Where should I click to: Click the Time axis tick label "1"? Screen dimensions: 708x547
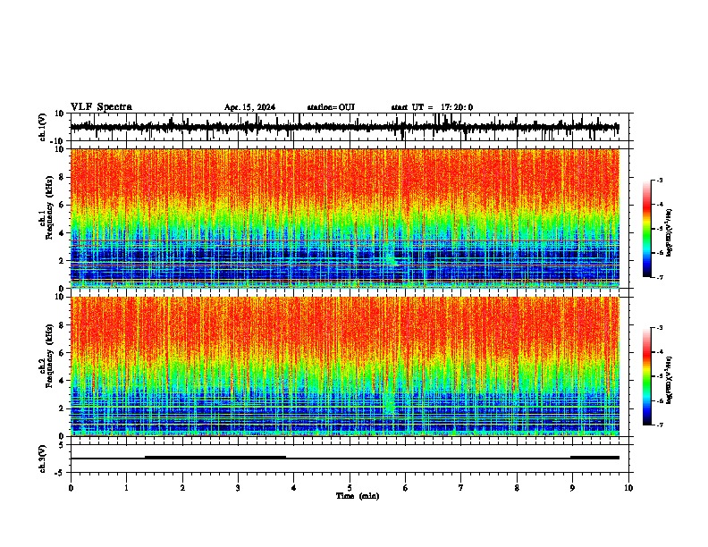tap(126, 488)
